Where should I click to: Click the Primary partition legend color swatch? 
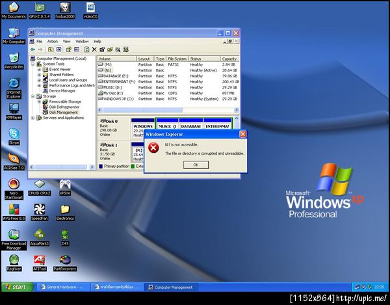[x=101, y=166]
